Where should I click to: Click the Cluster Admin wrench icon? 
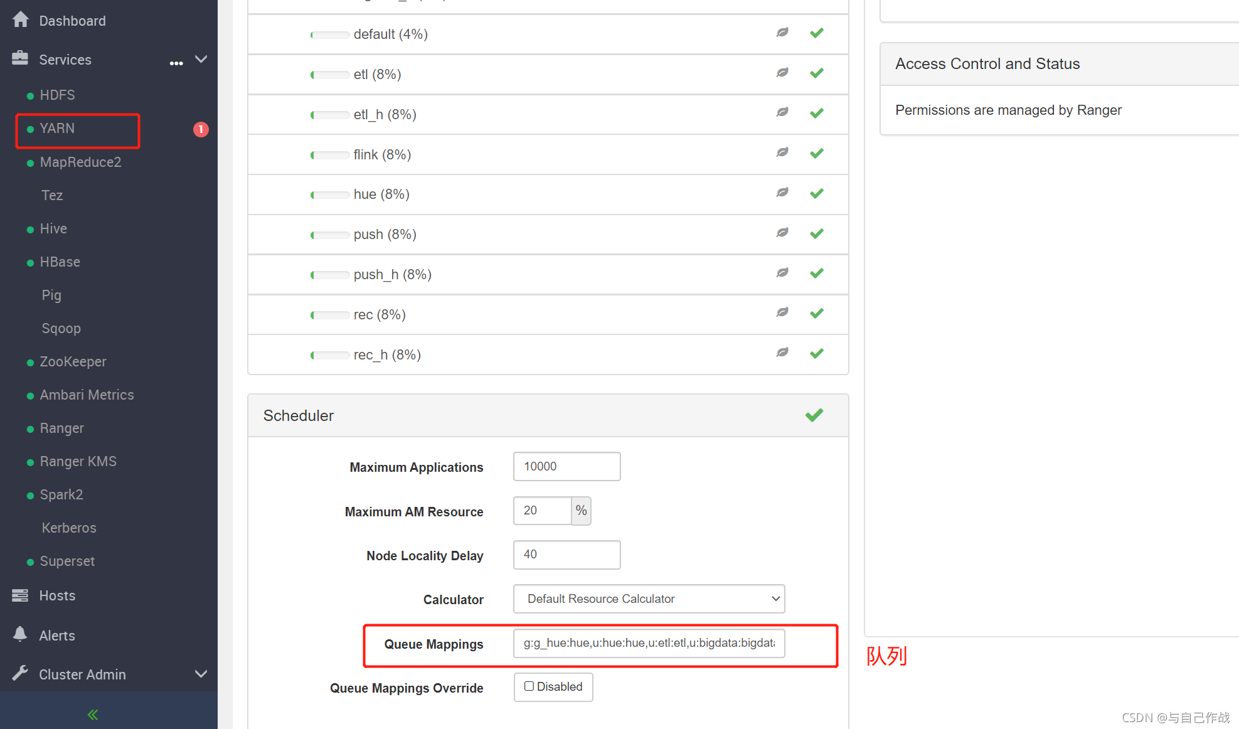tap(20, 674)
